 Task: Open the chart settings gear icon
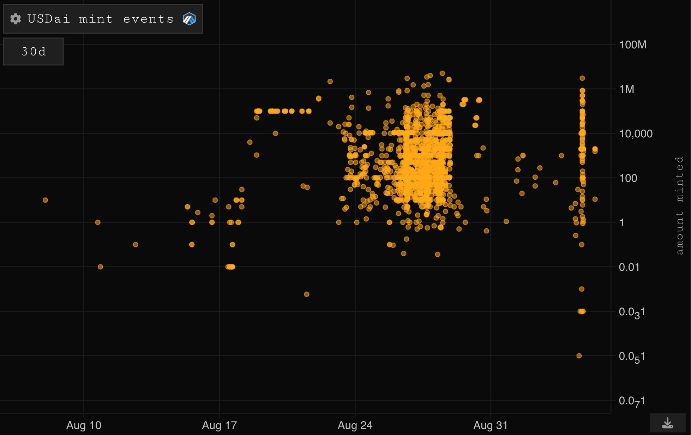click(x=16, y=19)
